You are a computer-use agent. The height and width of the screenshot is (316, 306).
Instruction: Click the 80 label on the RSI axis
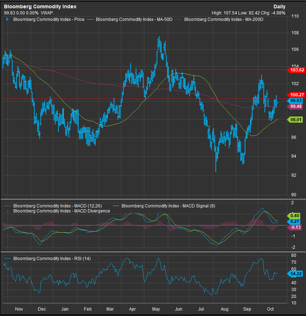click(294, 255)
